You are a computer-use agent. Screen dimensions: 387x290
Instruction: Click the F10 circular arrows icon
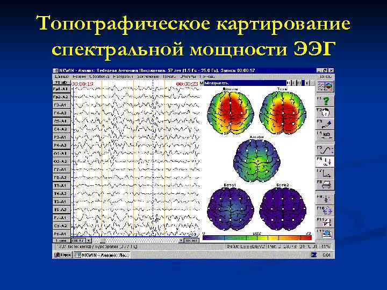click(325, 211)
